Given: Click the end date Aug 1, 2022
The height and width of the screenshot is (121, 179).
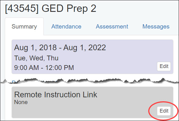Looking at the screenshot, I should click(x=84, y=47).
